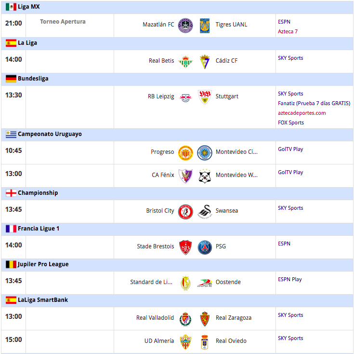Image resolution: width=354 pixels, height=354 pixels.
Task: Click the Bristol City club badge
Action: (x=185, y=211)
